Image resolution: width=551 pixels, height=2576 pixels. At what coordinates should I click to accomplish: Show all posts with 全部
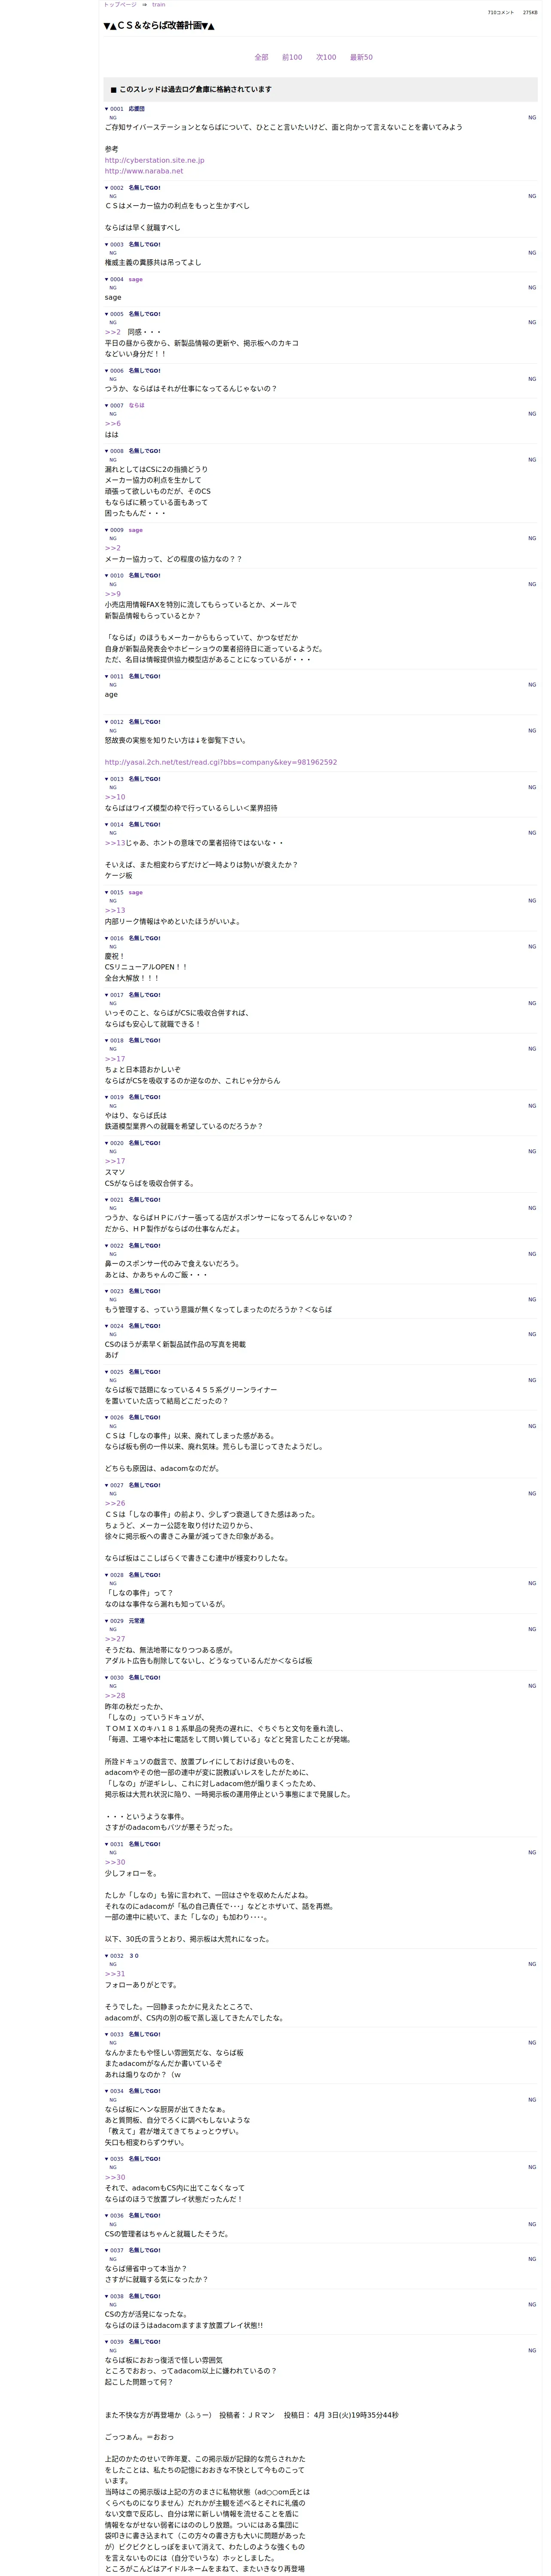(x=261, y=58)
